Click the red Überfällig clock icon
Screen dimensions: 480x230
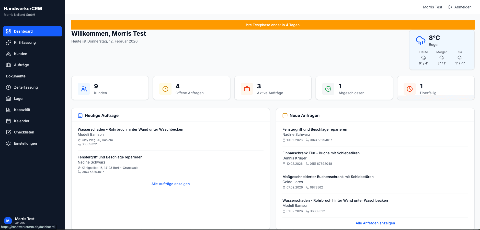click(410, 89)
